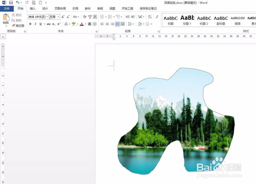Image resolution: width=256 pixels, height=184 pixels.
Task: Align text right
Action: point(112,24)
